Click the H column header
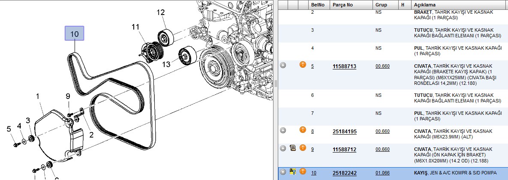Image resolution: width=508 pixels, height=180 pixels. 405,5
